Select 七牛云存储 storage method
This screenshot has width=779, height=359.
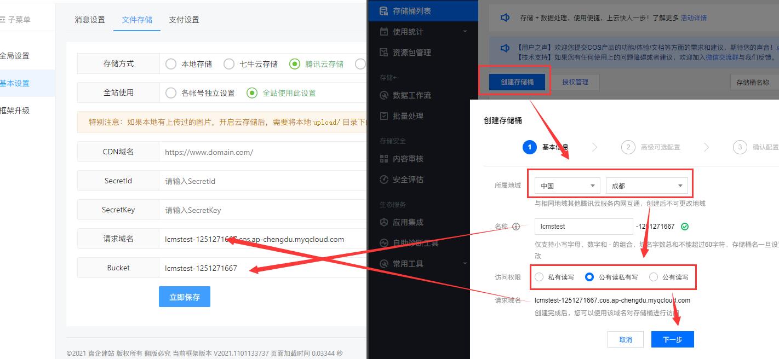tap(250, 64)
